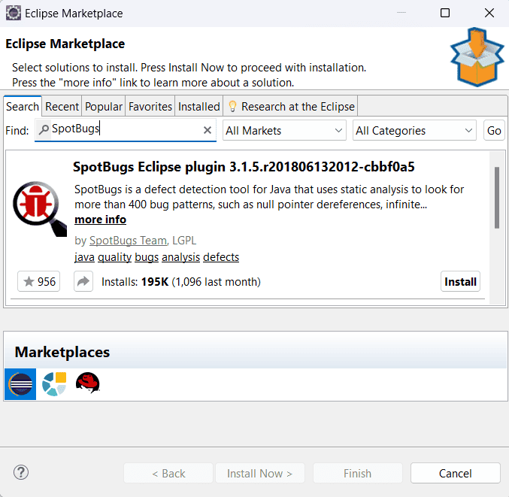Click the SpotBugs plugin bug logo
Screen dimensions: 509x497
coord(40,209)
